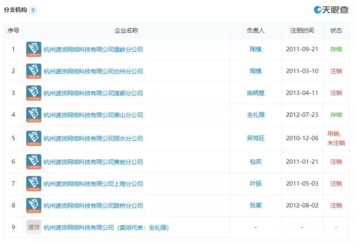Image resolution: width=356 pixels, height=244 pixels.
Task: Click the count badge 9 beside 分支机构
Action: pos(33,10)
